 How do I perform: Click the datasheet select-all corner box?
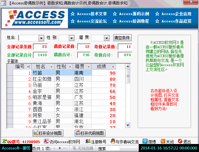[10, 67]
